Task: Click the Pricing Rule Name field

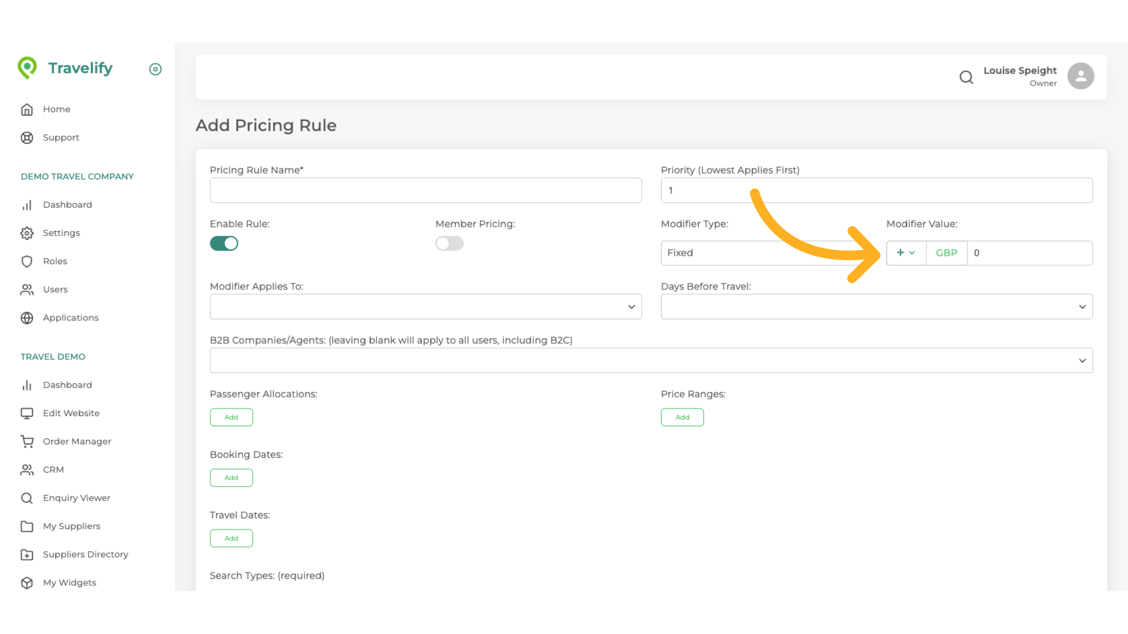Action: [x=425, y=191]
